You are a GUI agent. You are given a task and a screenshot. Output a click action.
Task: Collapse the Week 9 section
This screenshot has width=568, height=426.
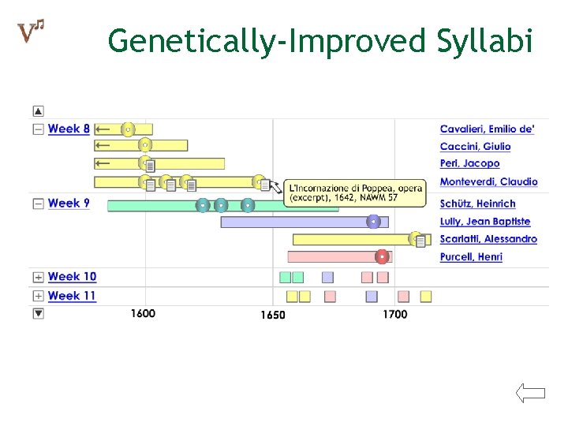pyautogui.click(x=38, y=204)
